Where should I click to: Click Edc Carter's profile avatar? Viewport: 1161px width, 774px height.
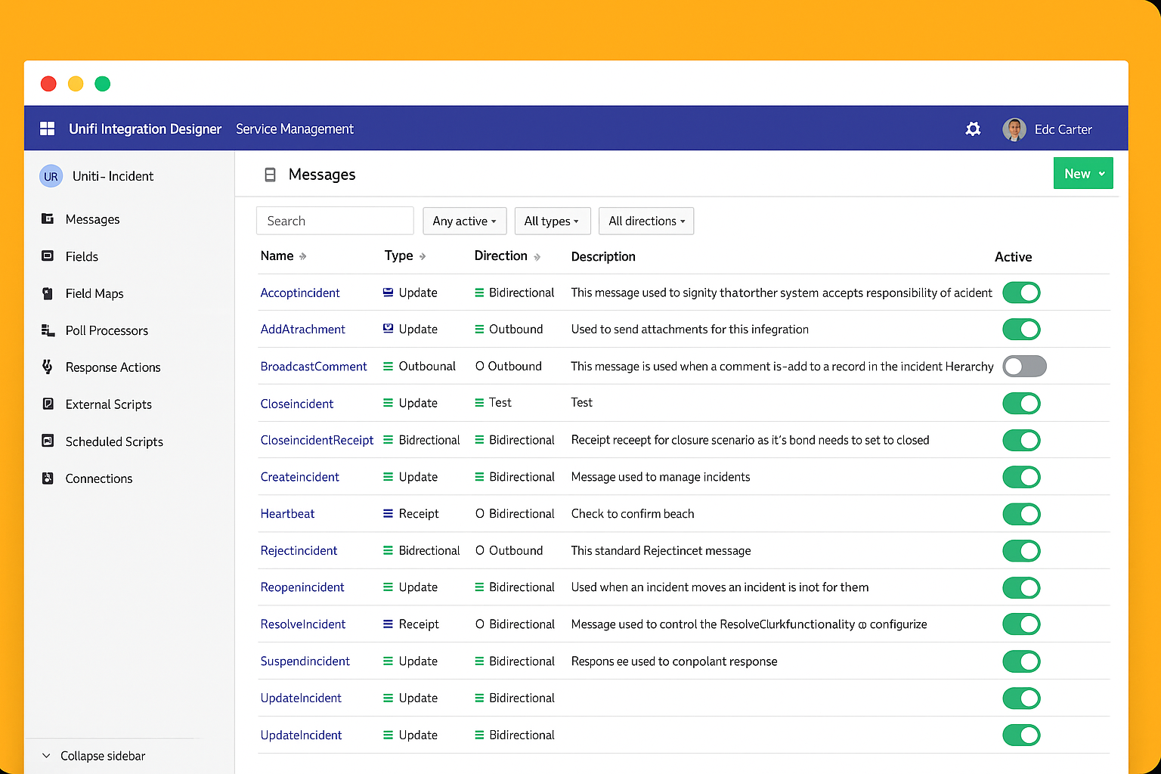coord(1014,129)
